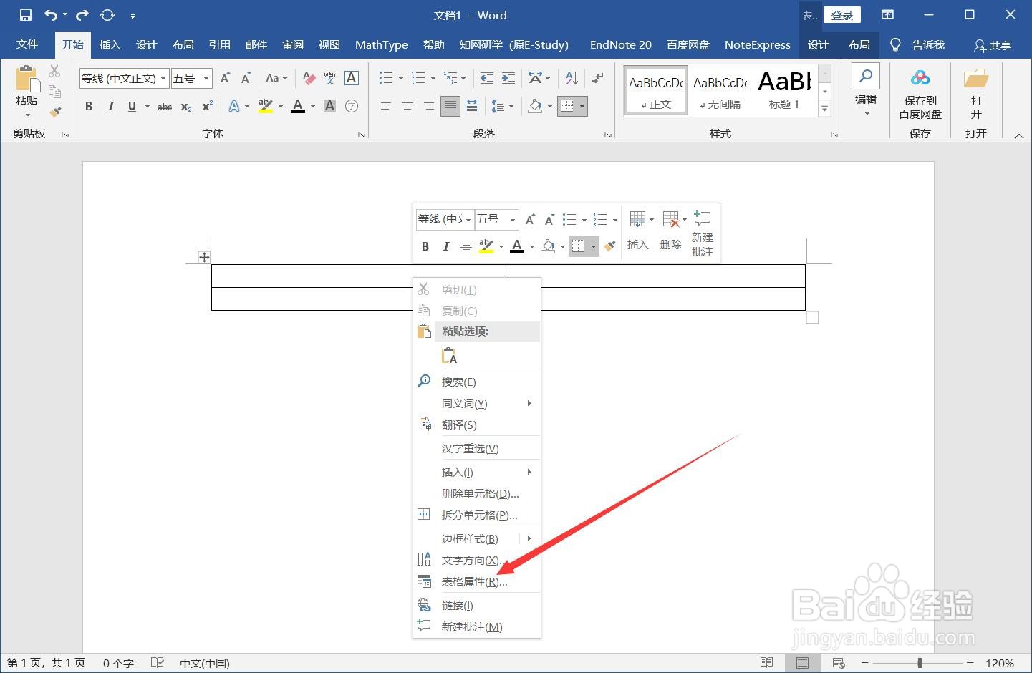Click the Sign in button
The width and height of the screenshot is (1032, 673).
[841, 15]
